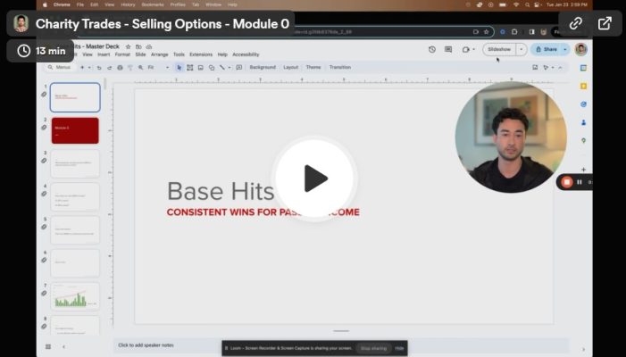Open the video in a new tab
This screenshot has height=357, width=626.
point(605,23)
